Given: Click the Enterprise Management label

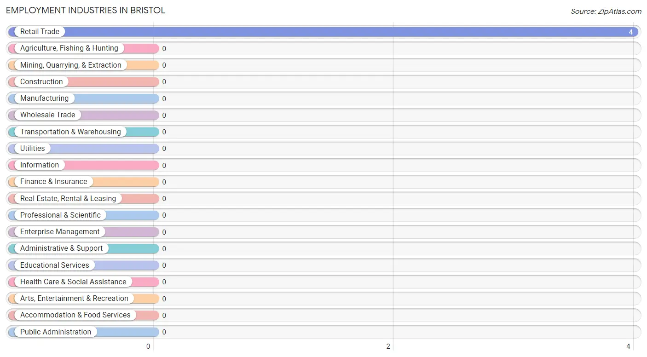Looking at the screenshot, I should 60,232.
